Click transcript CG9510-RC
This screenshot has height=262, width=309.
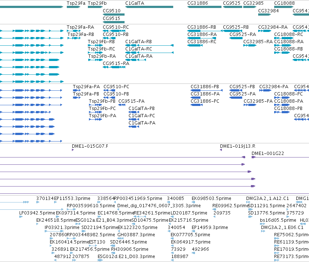pyautogui.click(x=116, y=27)
